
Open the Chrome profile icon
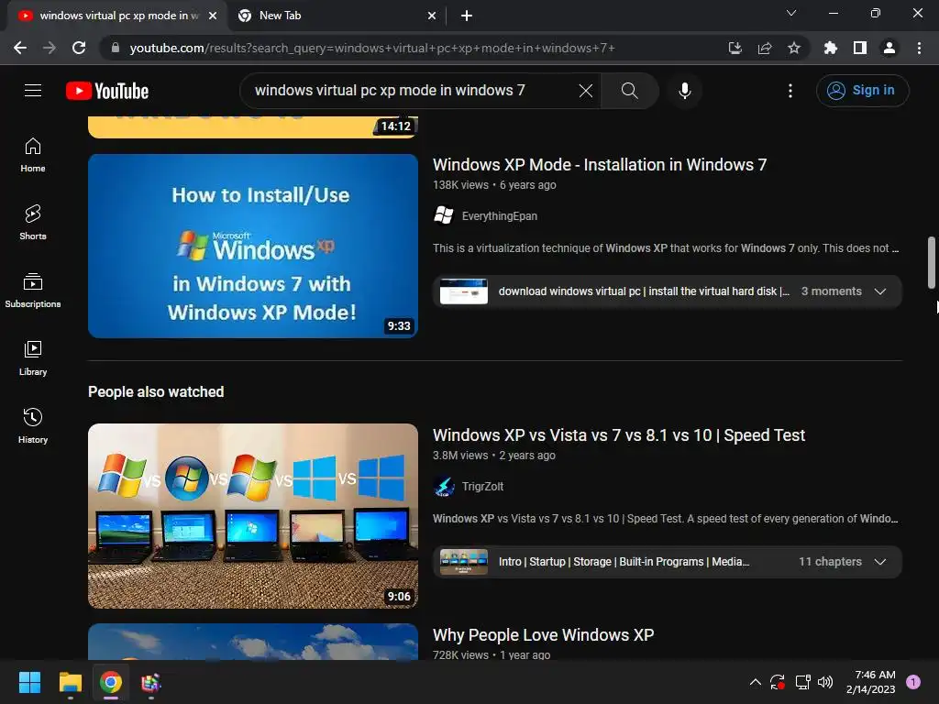point(889,48)
